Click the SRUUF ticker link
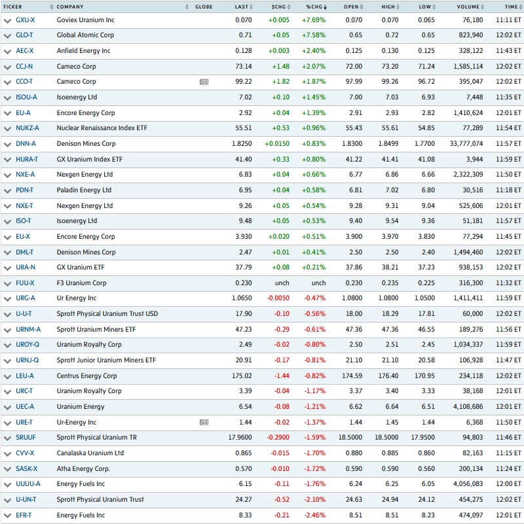This screenshot has width=524, height=524. (x=26, y=438)
